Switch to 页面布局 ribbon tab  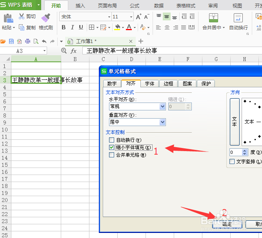coord(107,6)
